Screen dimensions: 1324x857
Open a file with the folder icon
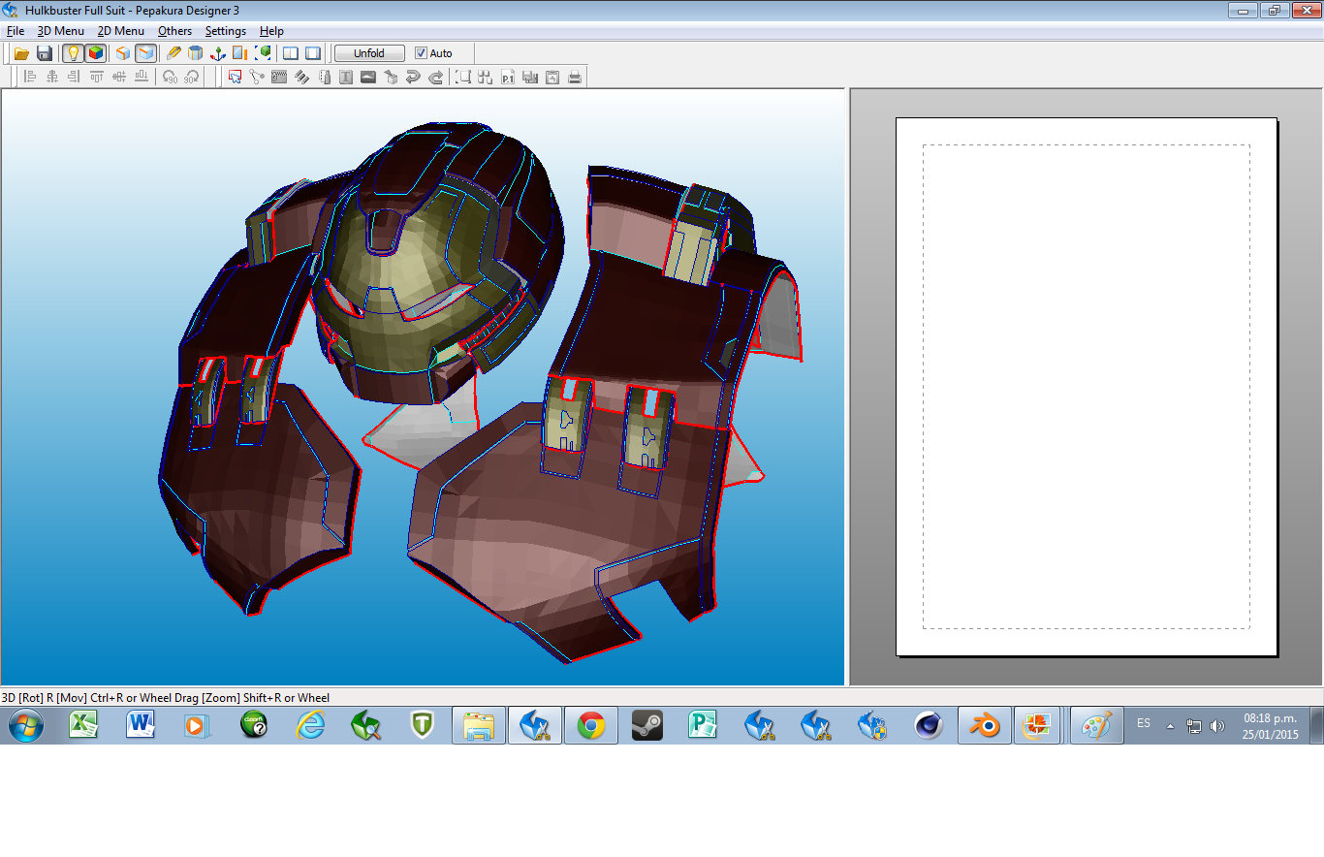pos(21,53)
